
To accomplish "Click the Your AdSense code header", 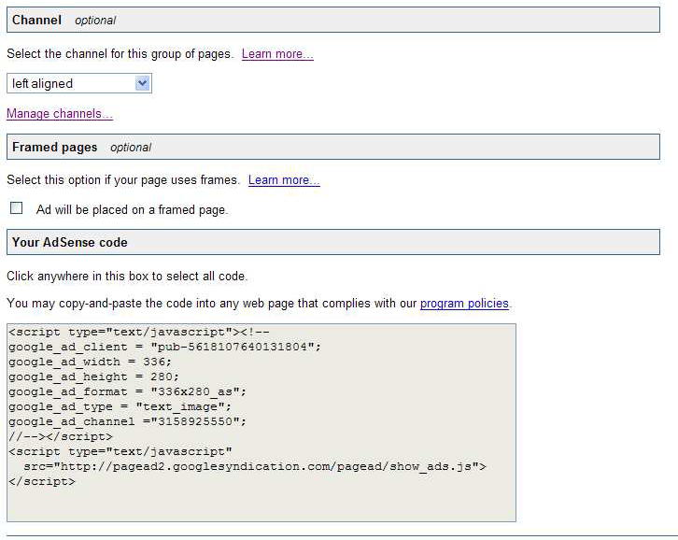I will coord(70,242).
